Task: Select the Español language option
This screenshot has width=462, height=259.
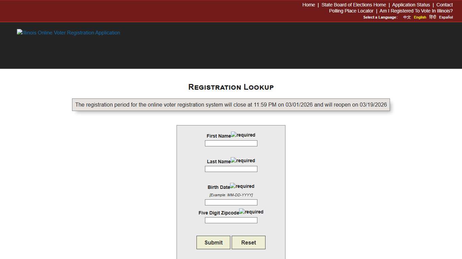Action: coord(446,17)
